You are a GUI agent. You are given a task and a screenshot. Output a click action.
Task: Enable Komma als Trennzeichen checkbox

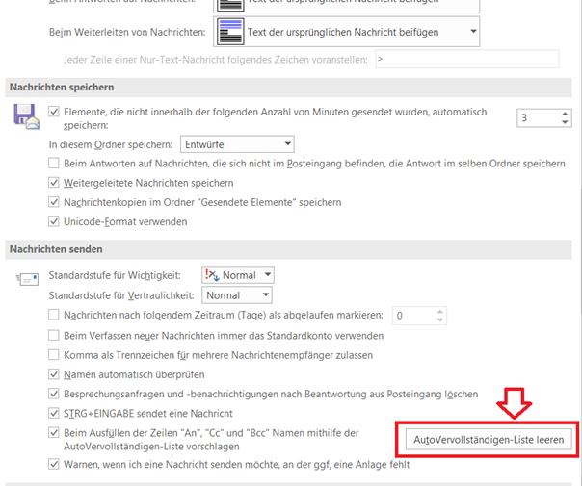point(54,355)
